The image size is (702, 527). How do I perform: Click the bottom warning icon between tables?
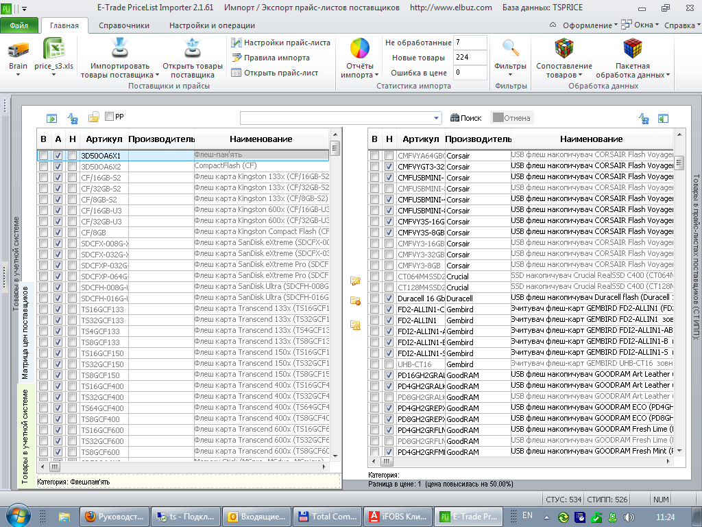pyautogui.click(x=356, y=325)
